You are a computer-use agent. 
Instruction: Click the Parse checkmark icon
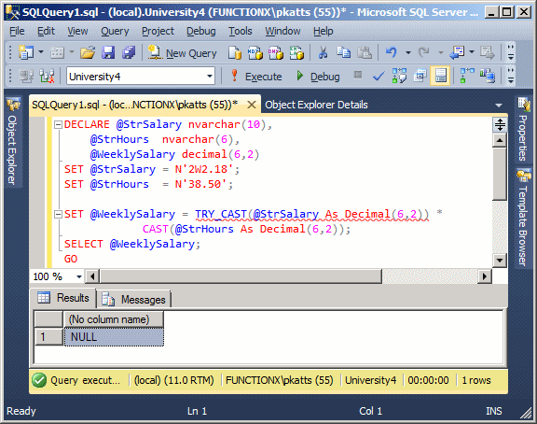point(379,77)
